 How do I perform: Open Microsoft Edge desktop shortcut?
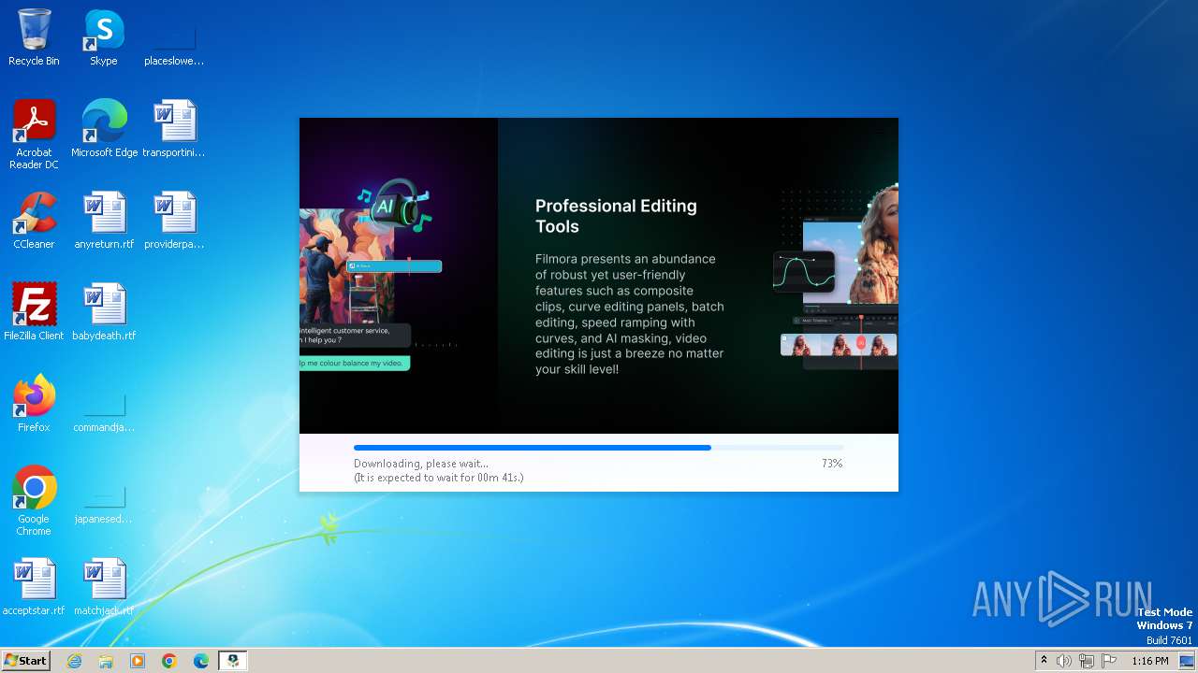coord(104,129)
